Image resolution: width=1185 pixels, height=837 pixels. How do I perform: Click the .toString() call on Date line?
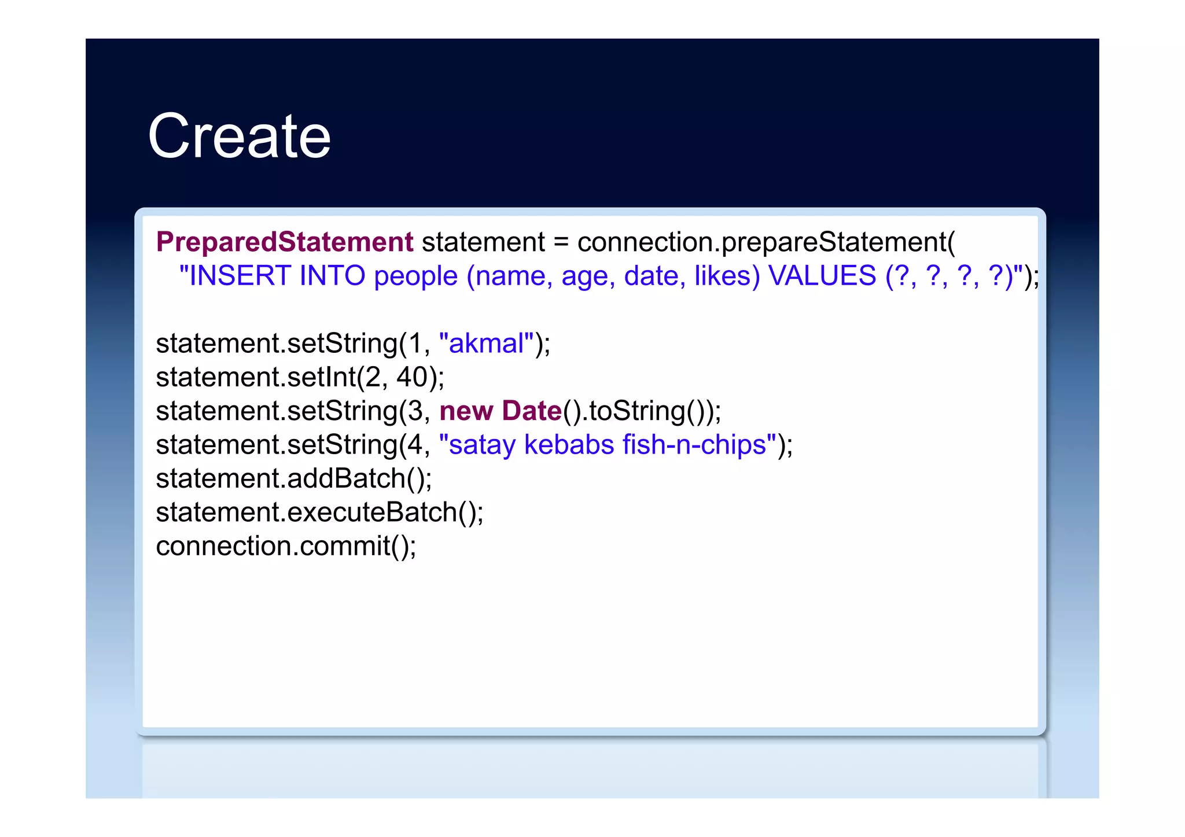[642, 411]
